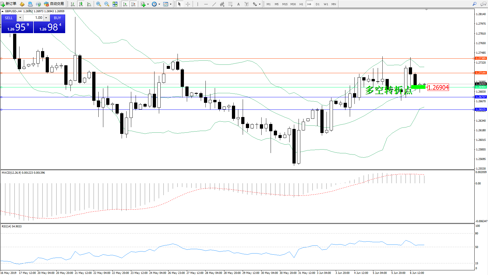Toggle the auto-trading (自动交易) button
The height and width of the screenshot is (275, 488).
point(54,4)
